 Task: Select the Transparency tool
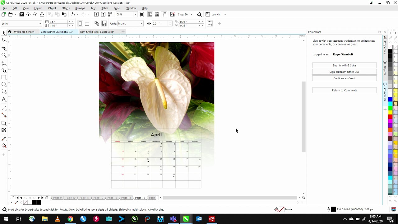4,130
